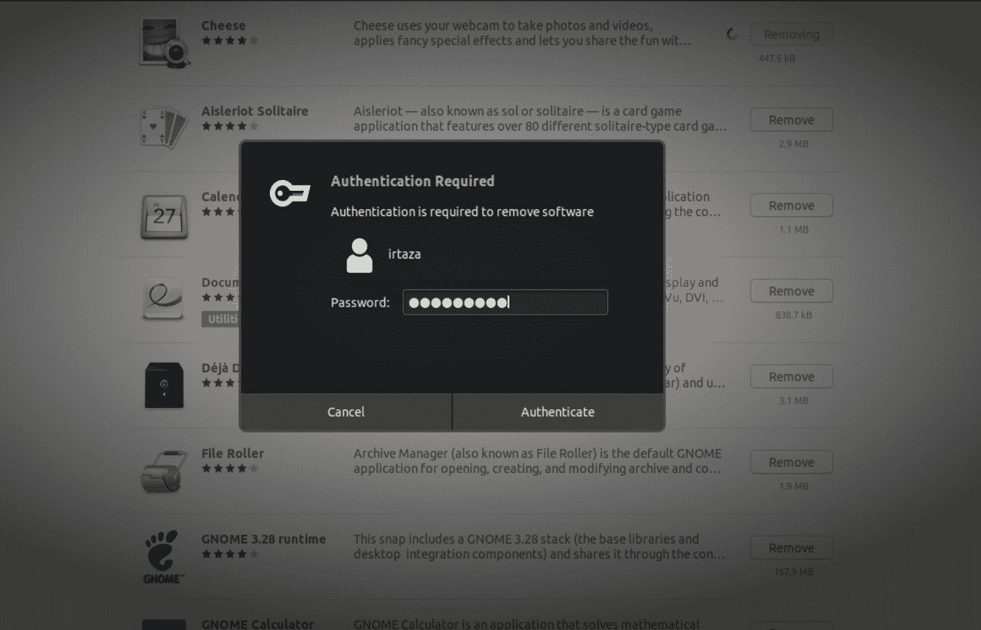The width and height of the screenshot is (981, 630).
Task: Click the Authenticate button
Action: (557, 411)
